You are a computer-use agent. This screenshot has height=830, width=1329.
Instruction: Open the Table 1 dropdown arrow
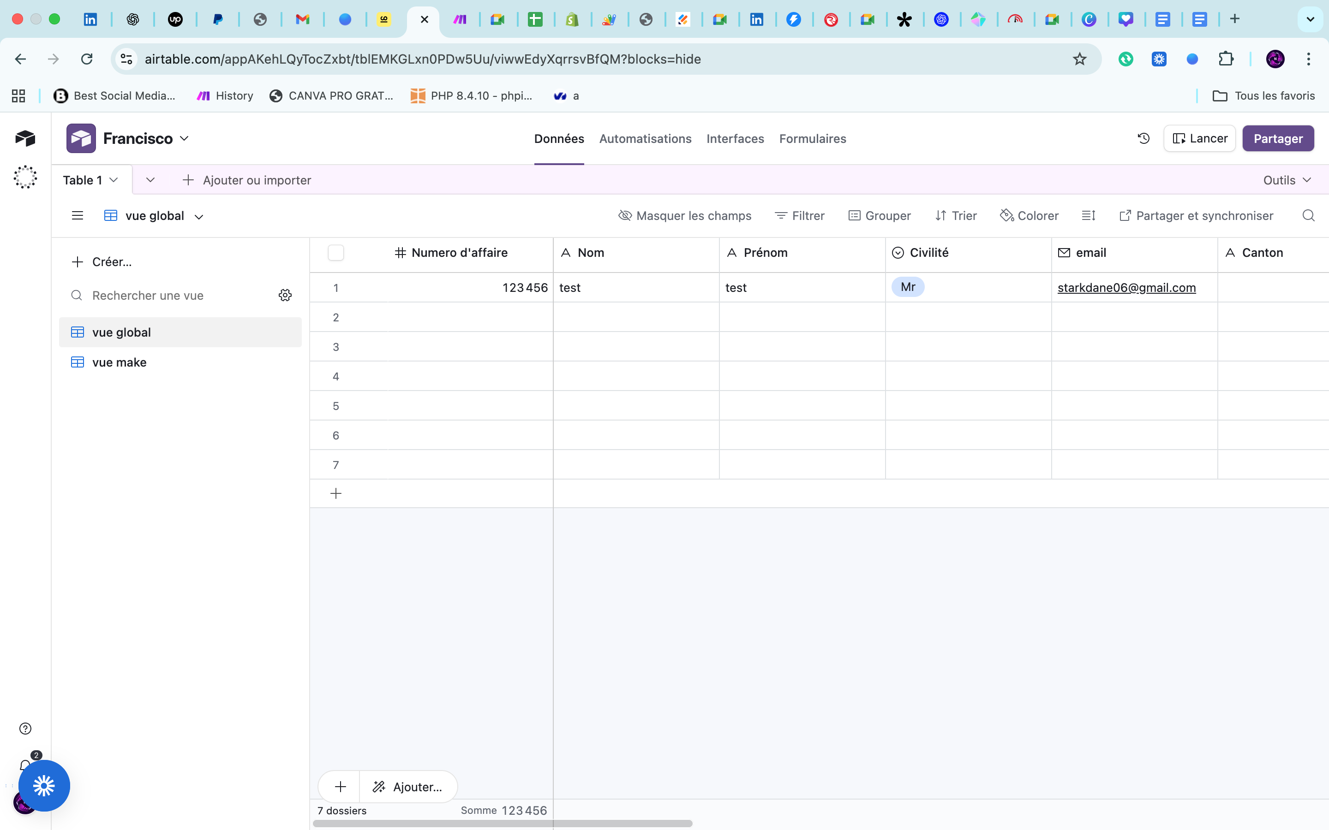pyautogui.click(x=114, y=180)
